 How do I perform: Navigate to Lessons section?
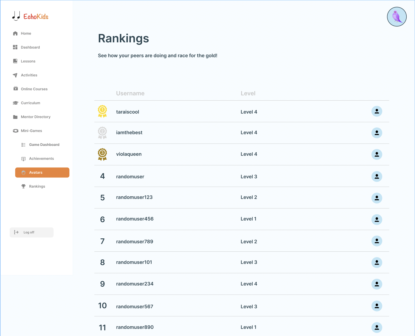28,61
